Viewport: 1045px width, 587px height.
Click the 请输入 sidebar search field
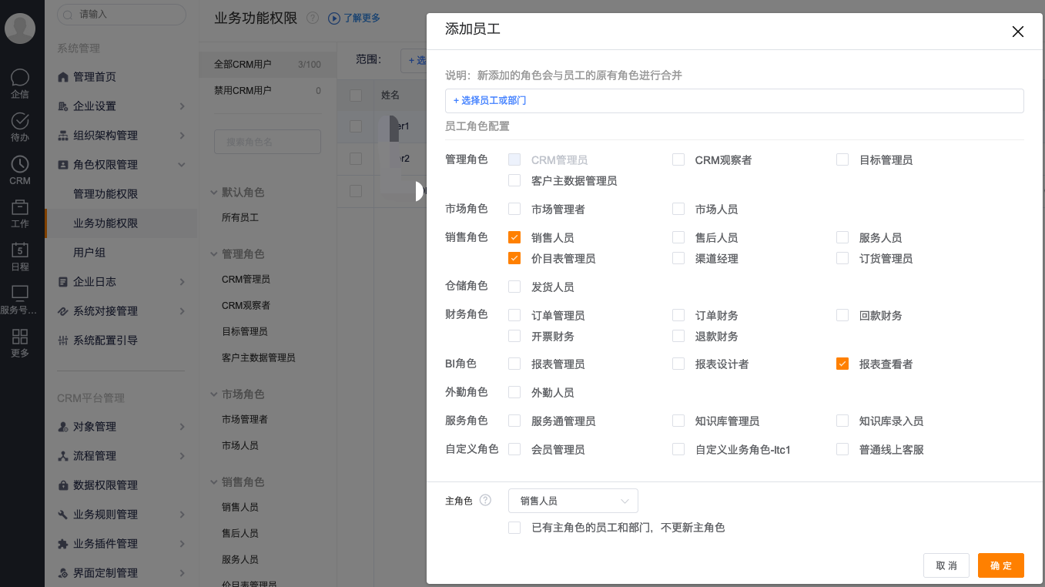[x=122, y=14]
